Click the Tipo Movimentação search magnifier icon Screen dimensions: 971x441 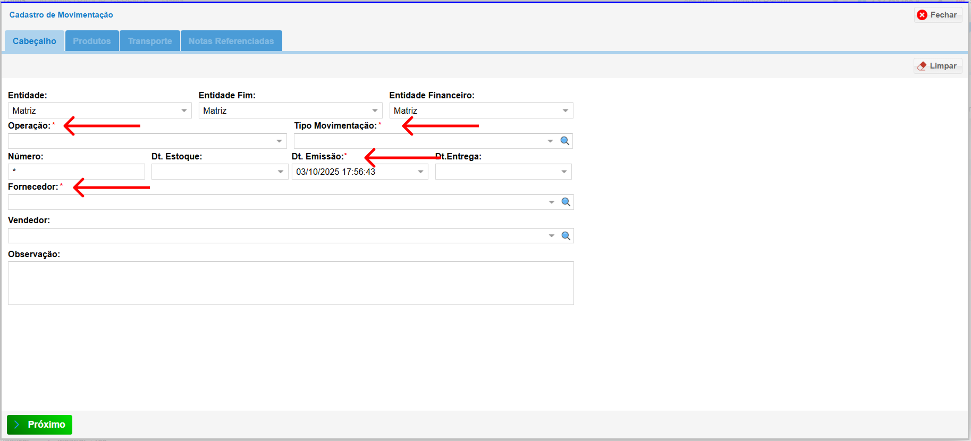coord(565,141)
